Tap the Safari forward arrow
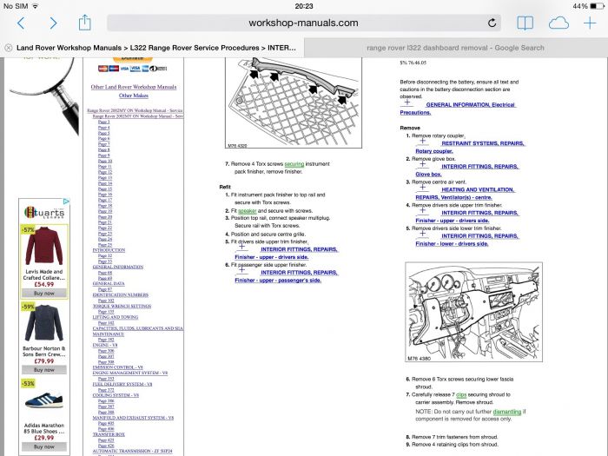Screen dimensions: 608x456 [53, 23]
